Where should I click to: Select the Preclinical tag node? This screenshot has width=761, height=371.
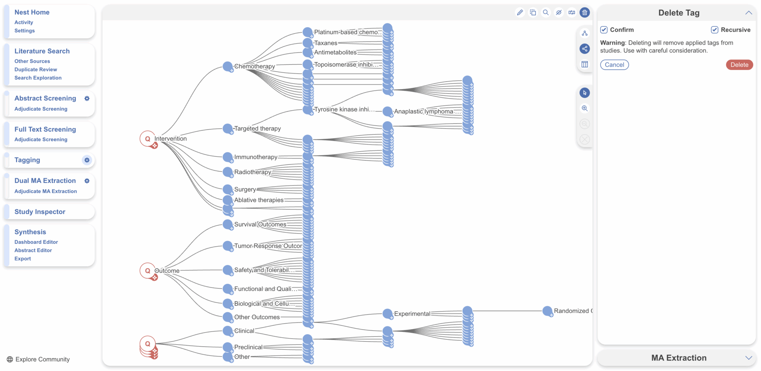[x=228, y=347]
